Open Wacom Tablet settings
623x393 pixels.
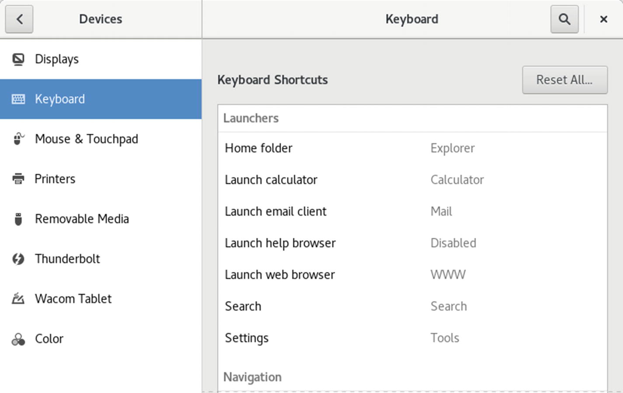click(101, 299)
